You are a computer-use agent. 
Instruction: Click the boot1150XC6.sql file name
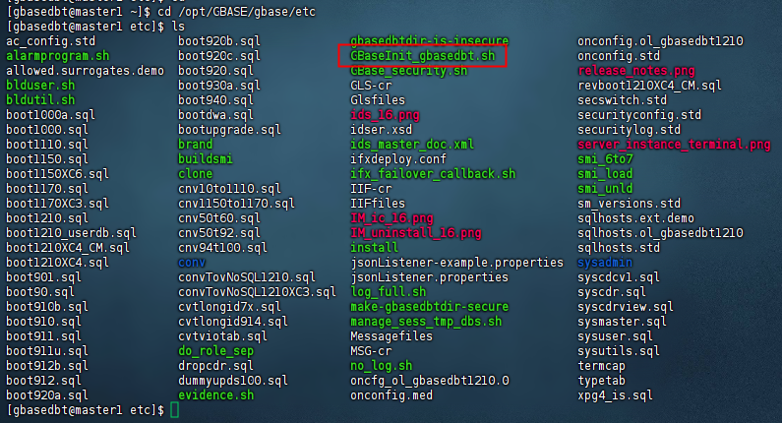pyautogui.click(x=57, y=174)
